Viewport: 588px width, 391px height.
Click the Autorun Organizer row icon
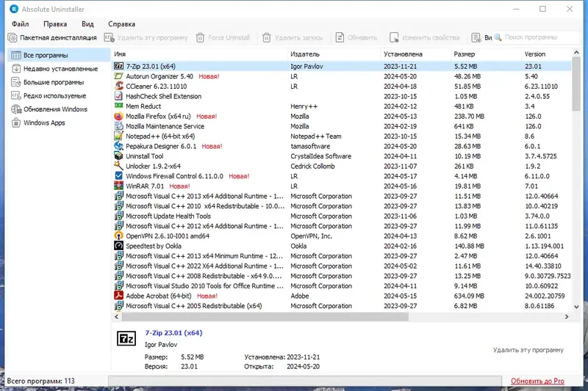(x=118, y=76)
